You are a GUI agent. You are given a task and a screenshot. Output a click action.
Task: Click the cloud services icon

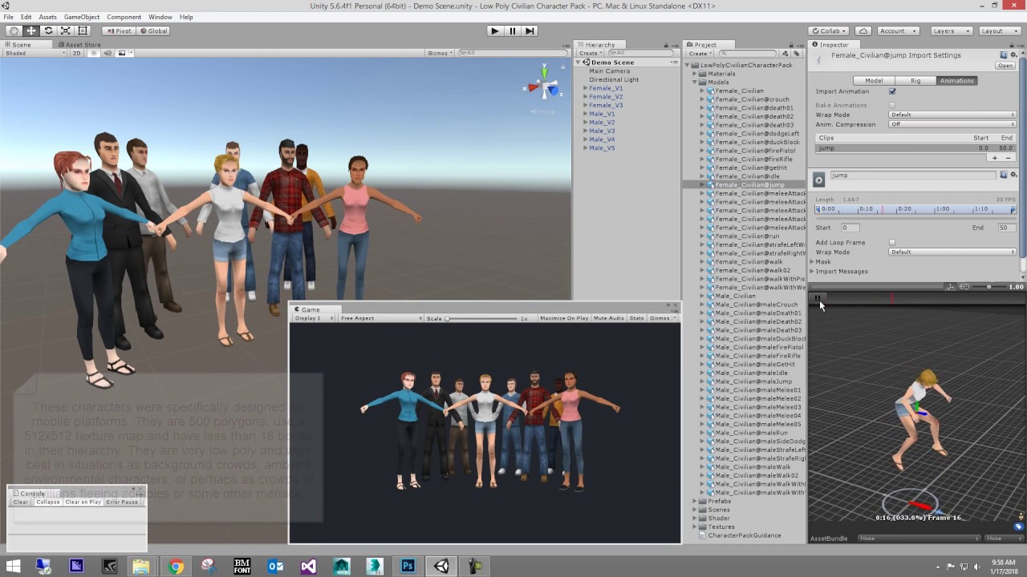(863, 30)
